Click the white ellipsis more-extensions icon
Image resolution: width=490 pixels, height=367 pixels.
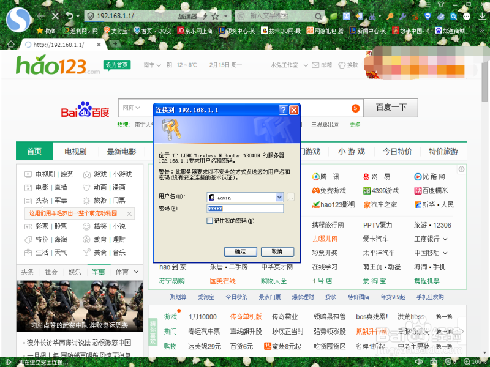pos(467,17)
